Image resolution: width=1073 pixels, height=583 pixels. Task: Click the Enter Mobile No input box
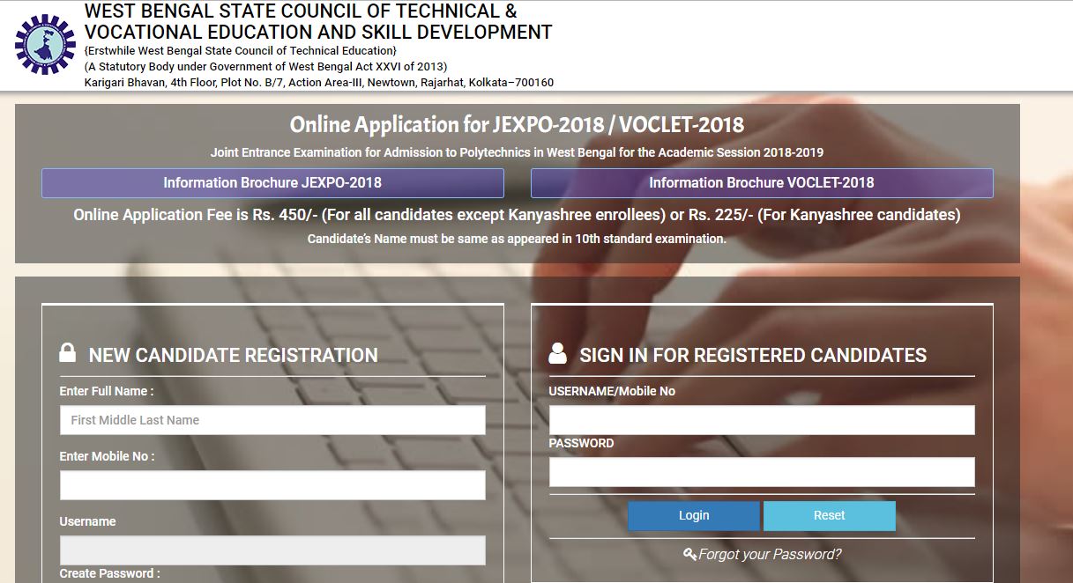tap(272, 485)
